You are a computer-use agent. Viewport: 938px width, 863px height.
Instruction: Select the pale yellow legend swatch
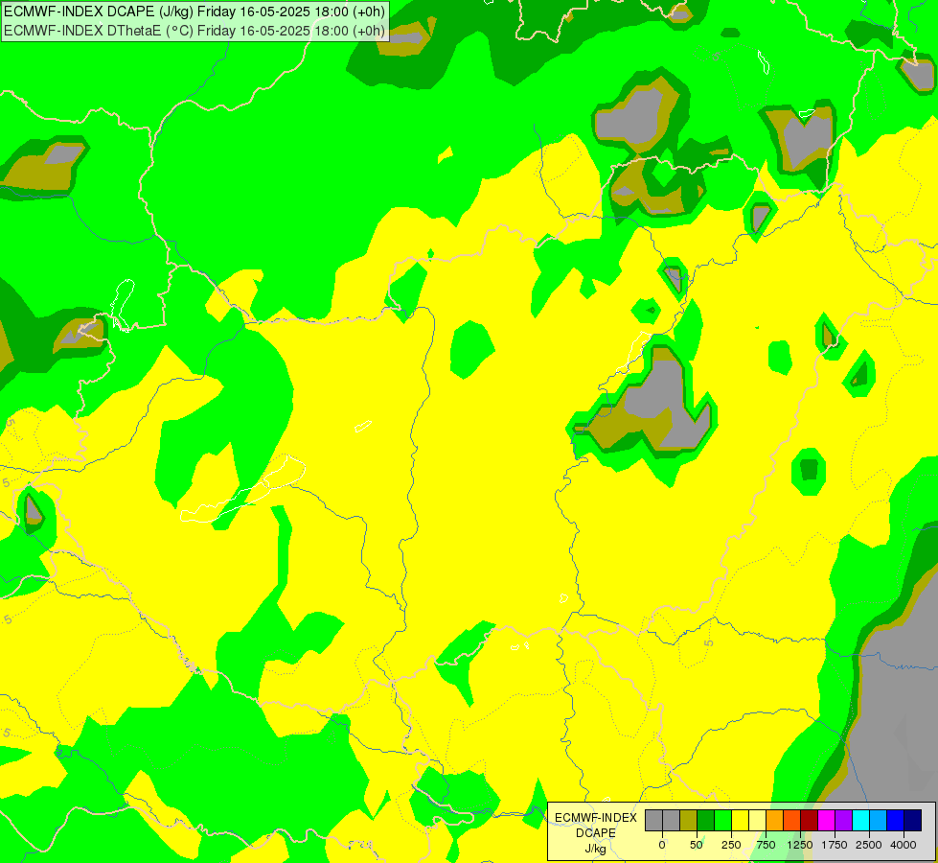757,821
